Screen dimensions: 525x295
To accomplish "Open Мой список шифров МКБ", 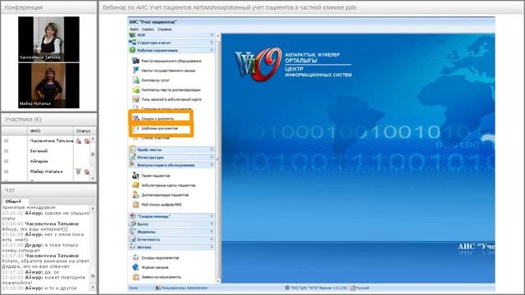I will (x=157, y=205).
